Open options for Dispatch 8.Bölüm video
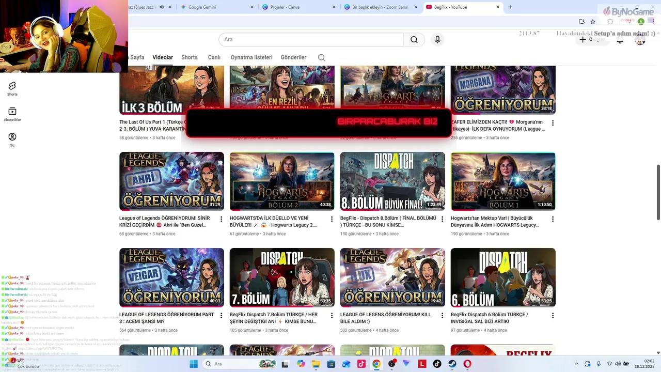 click(x=442, y=220)
